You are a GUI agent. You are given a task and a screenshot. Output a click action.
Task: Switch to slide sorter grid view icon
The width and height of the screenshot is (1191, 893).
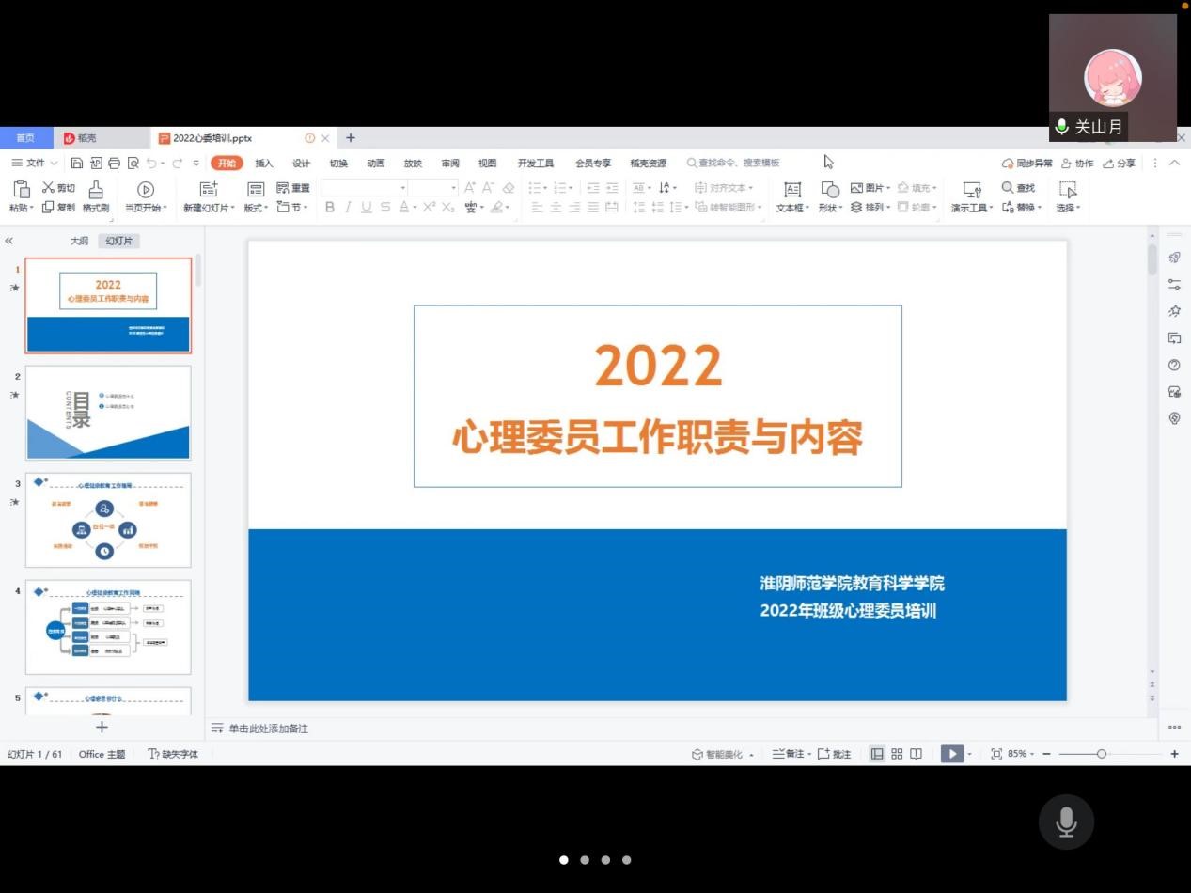pyautogui.click(x=897, y=754)
